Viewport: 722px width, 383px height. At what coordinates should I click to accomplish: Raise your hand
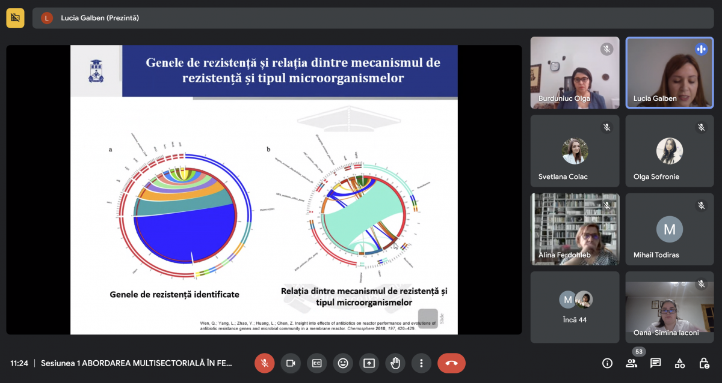tap(395, 363)
